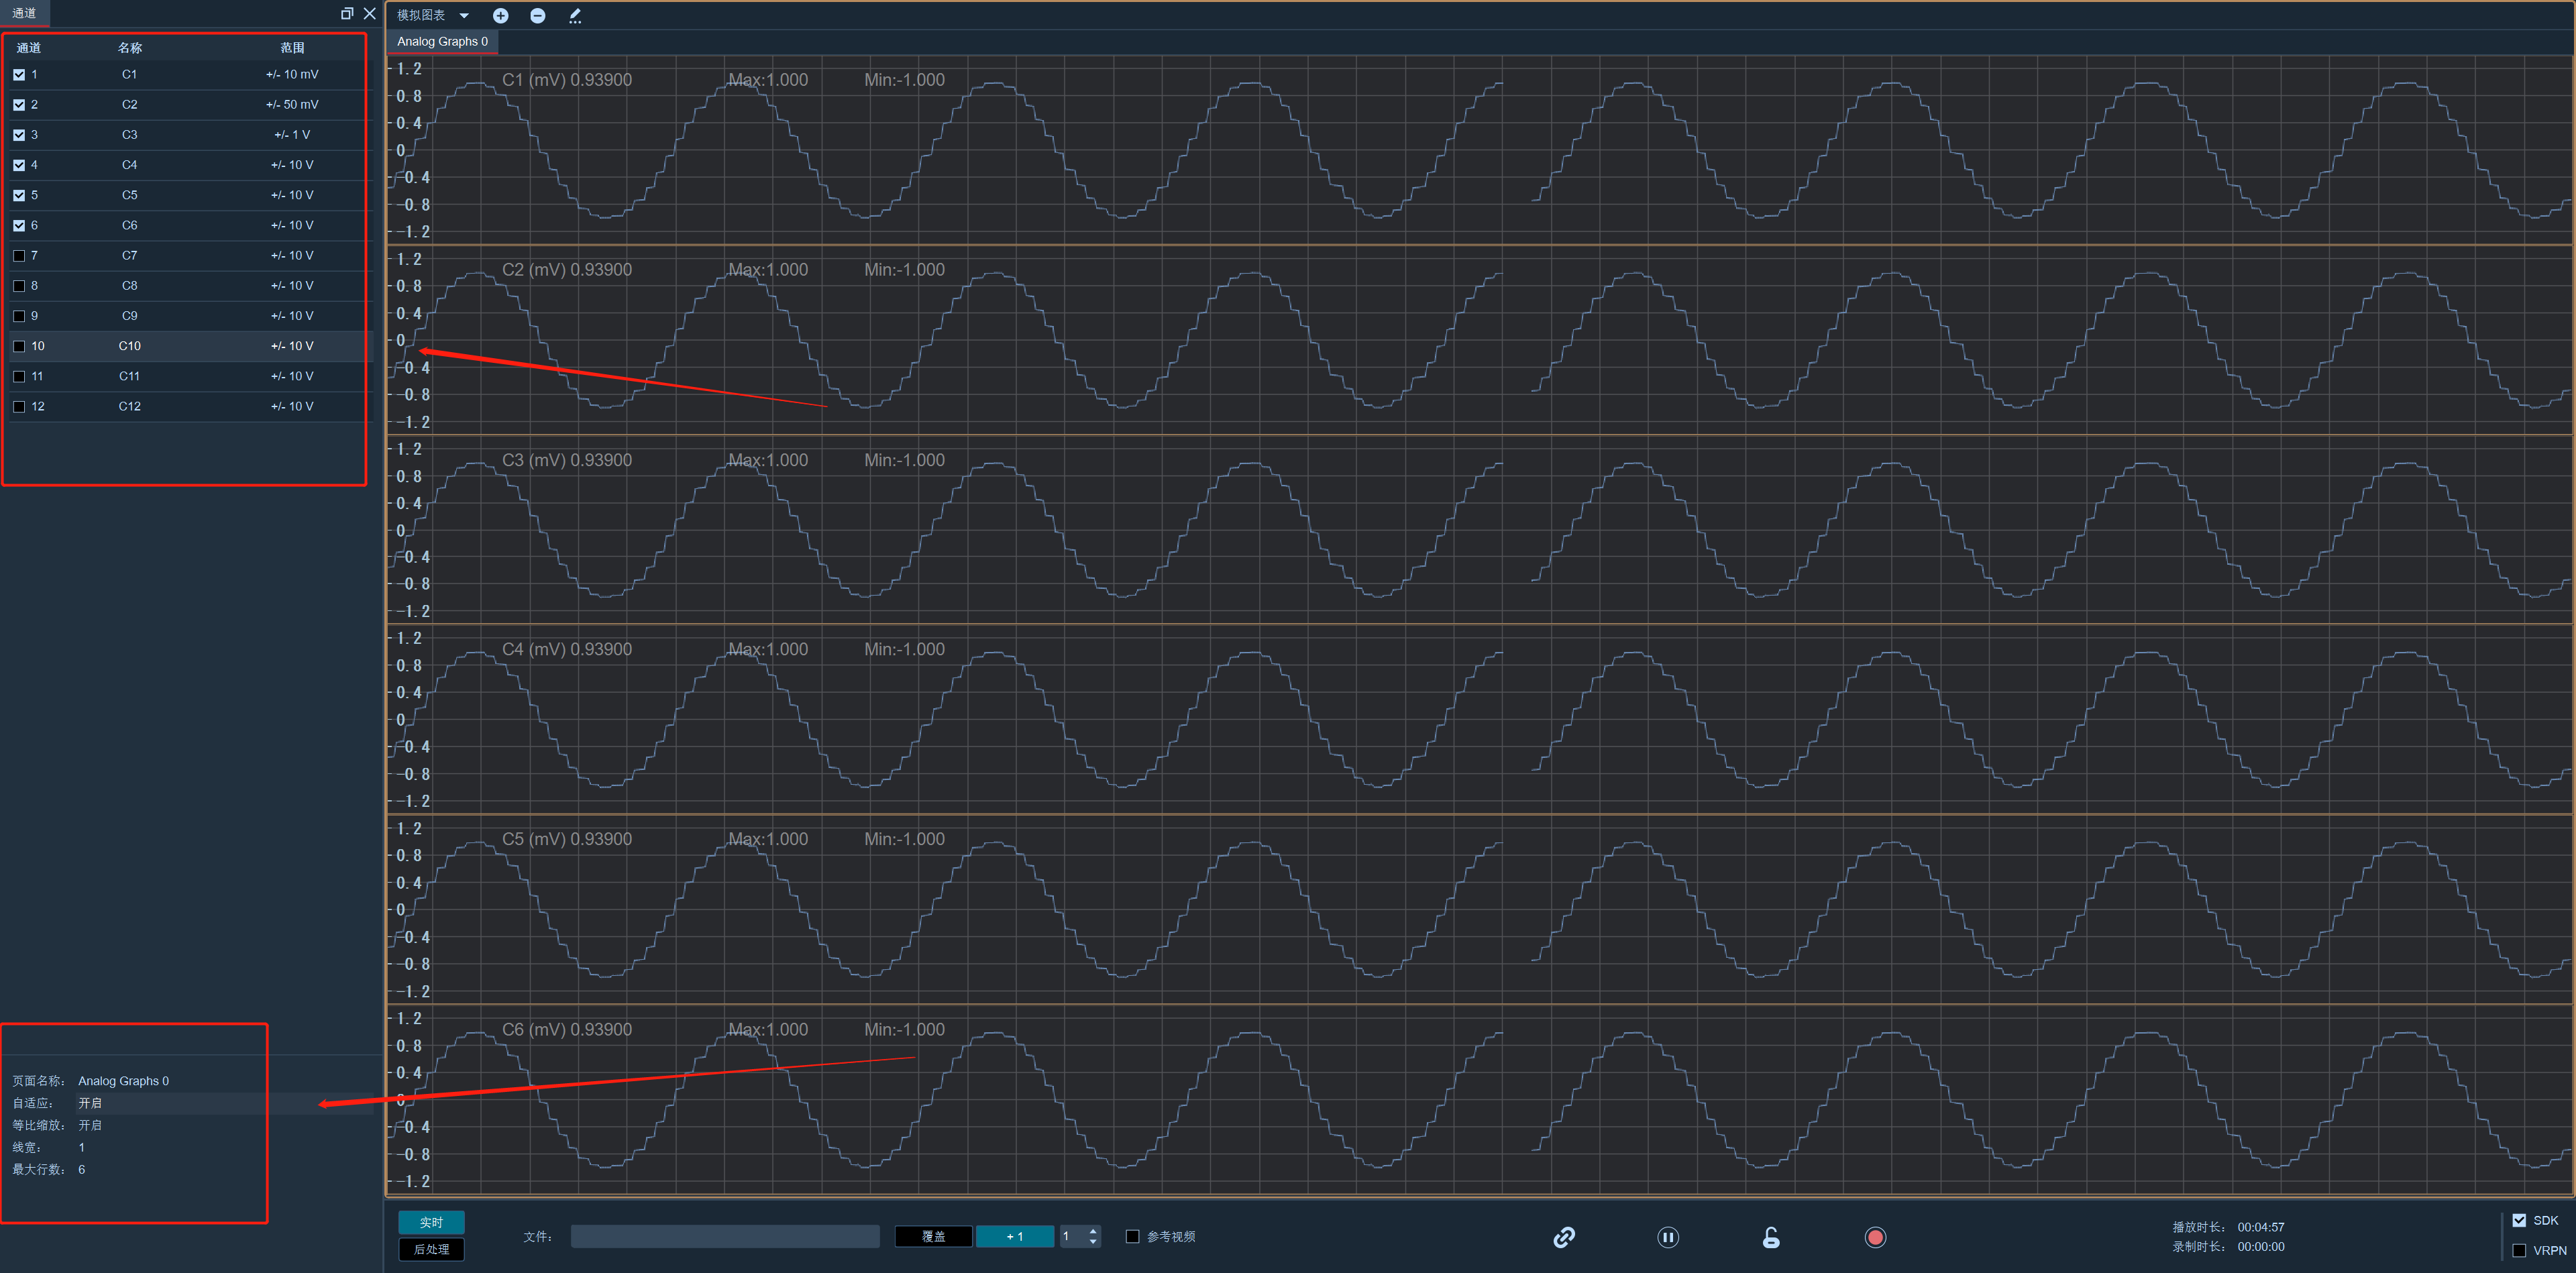Pause playback with the pause button
The height and width of the screenshot is (1273, 2576).
[x=1668, y=1237]
